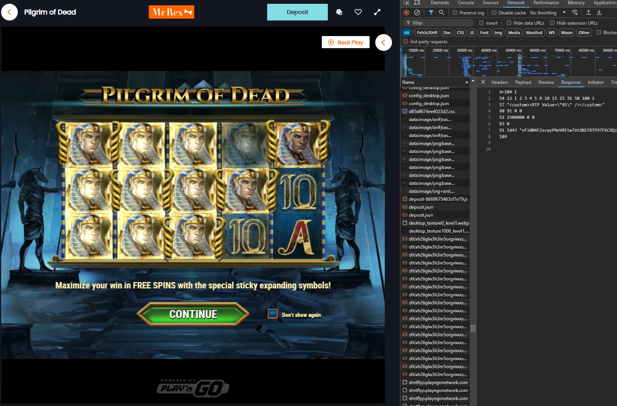Image resolution: width=617 pixels, height=406 pixels.
Task: Filter requests by Media
Action: (514, 33)
